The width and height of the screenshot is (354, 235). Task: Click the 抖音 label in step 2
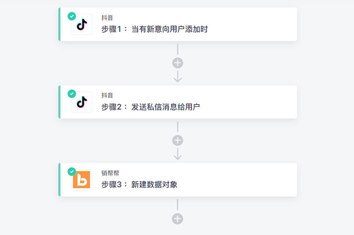107,95
